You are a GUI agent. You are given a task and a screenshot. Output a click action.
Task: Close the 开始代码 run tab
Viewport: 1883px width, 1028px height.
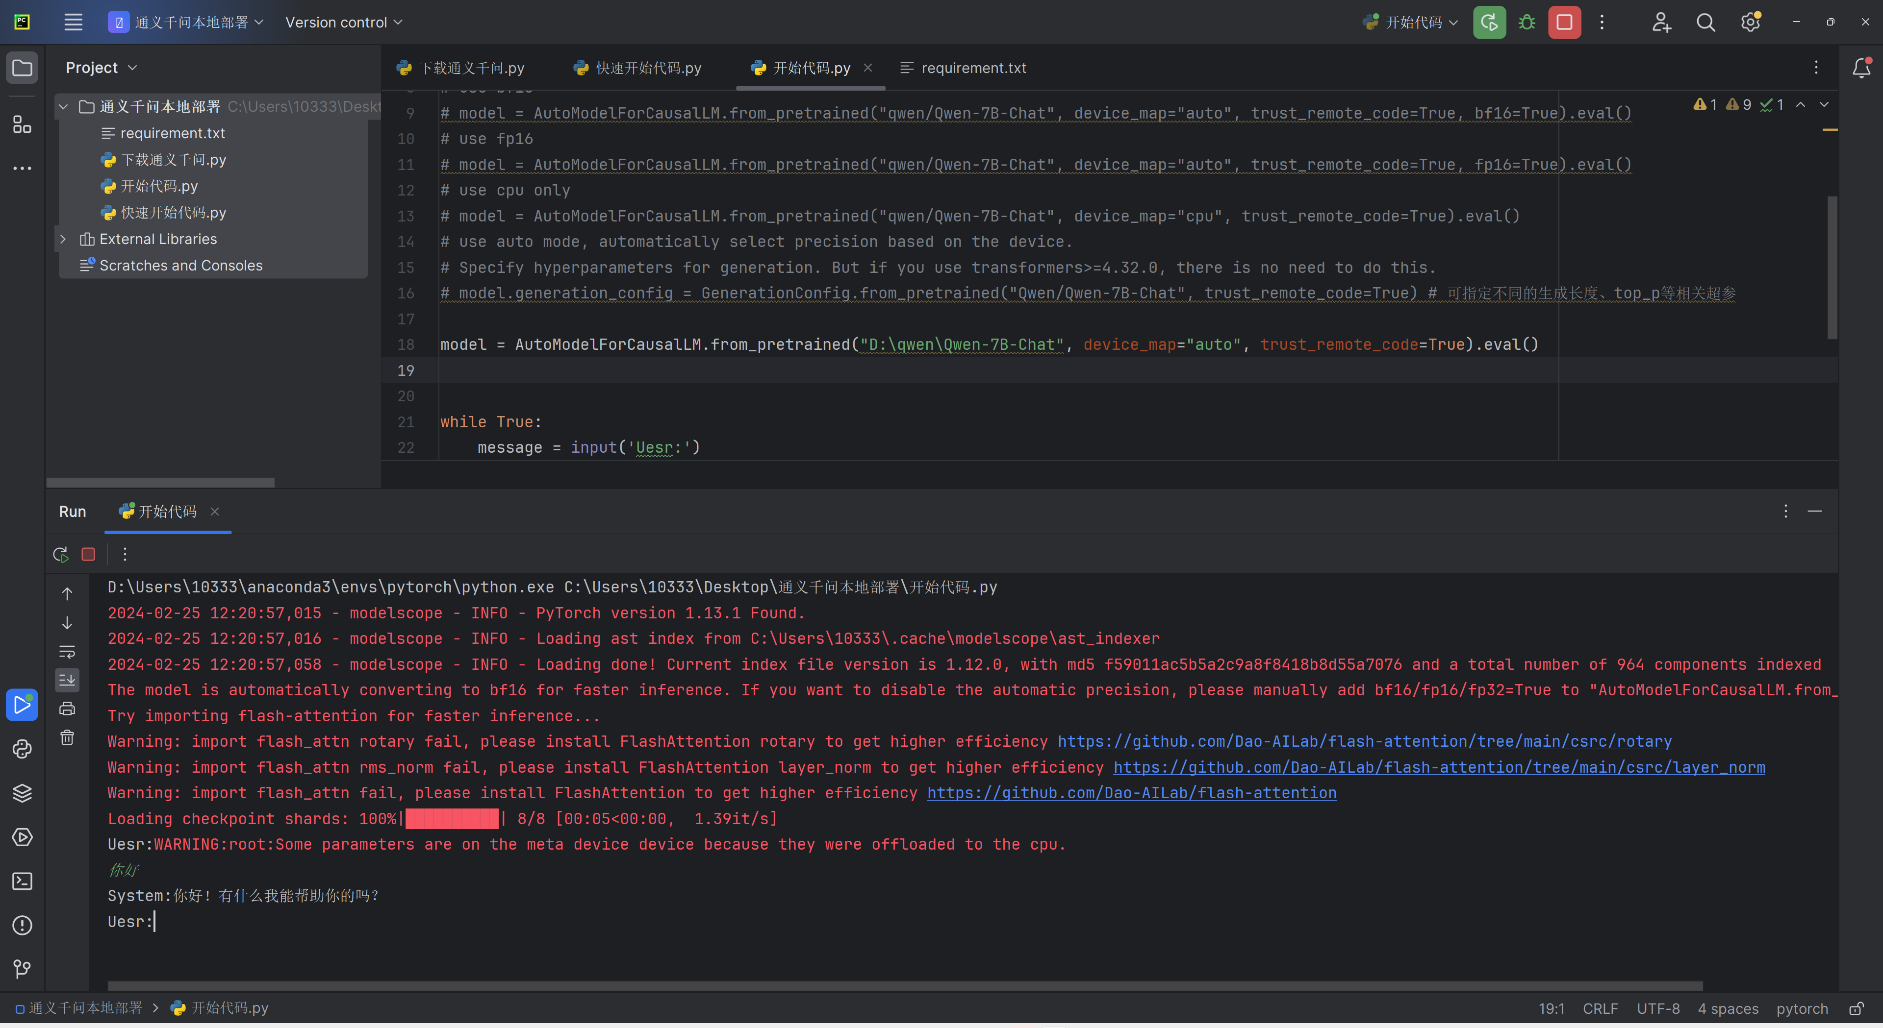point(215,512)
